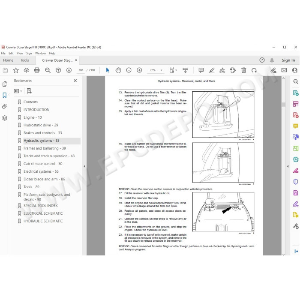
Task: Zoom out with the minus icon
Action: [129, 70]
